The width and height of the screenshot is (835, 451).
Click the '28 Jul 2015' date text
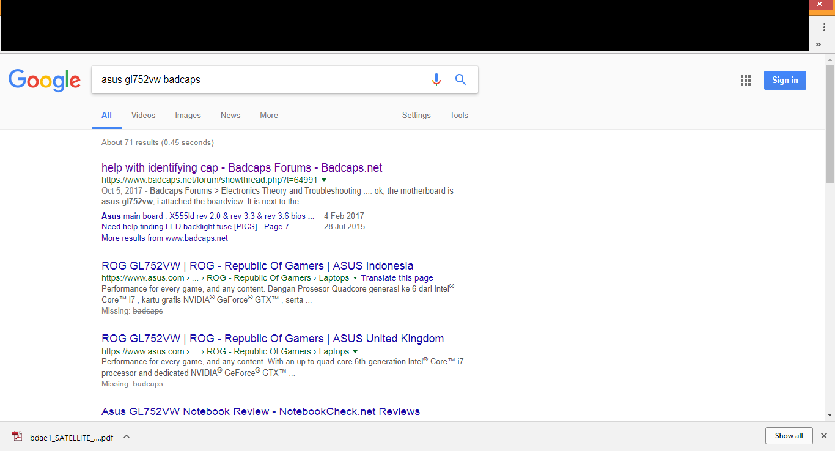point(344,227)
